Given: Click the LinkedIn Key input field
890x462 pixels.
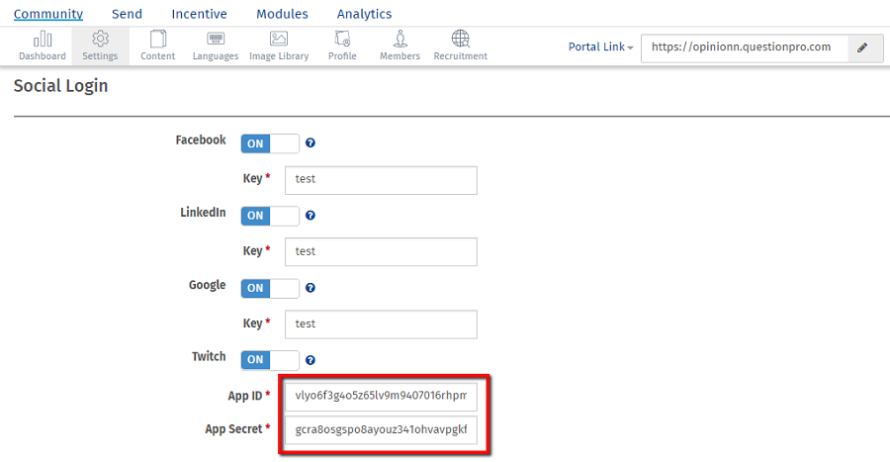Looking at the screenshot, I should [x=381, y=252].
